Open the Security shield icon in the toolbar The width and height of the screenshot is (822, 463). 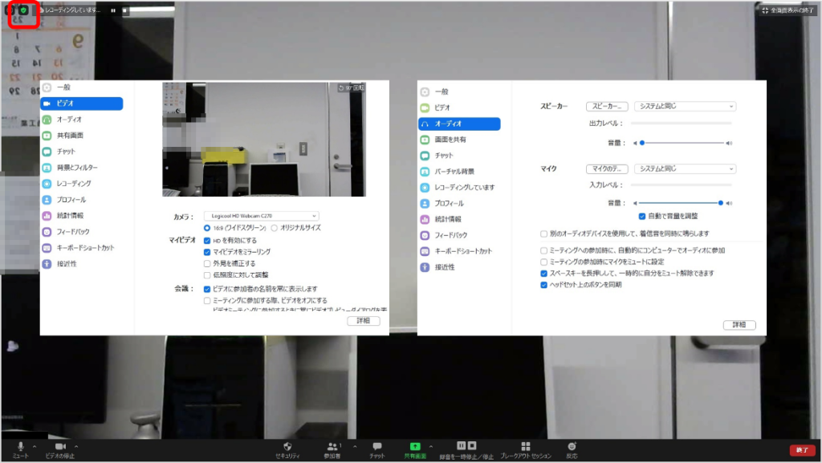(287, 446)
